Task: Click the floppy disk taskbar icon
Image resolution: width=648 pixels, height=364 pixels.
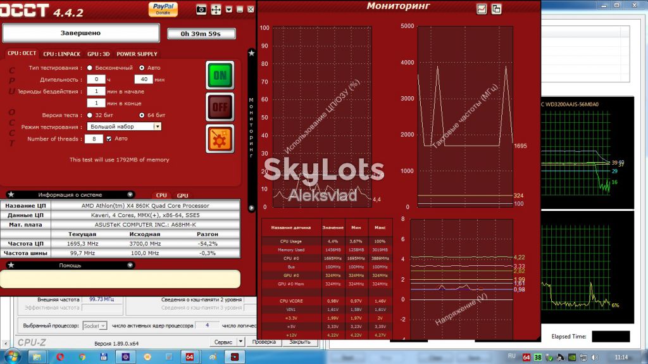Action: [x=104, y=356]
